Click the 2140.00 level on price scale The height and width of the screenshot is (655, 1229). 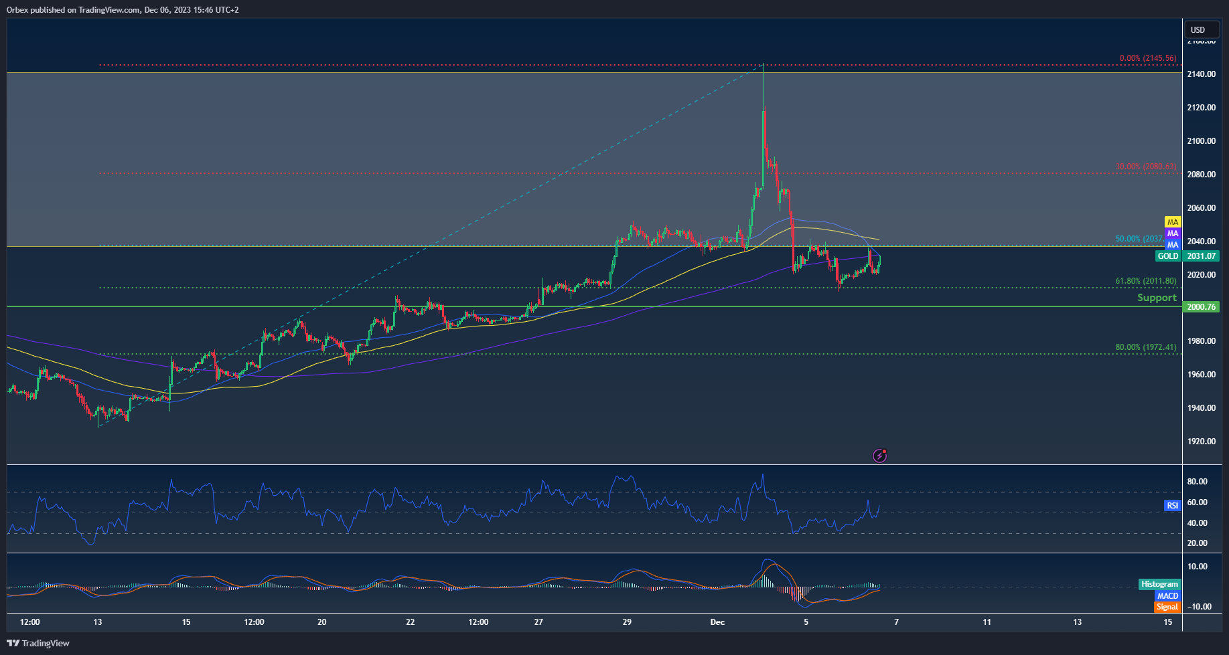[x=1201, y=74]
